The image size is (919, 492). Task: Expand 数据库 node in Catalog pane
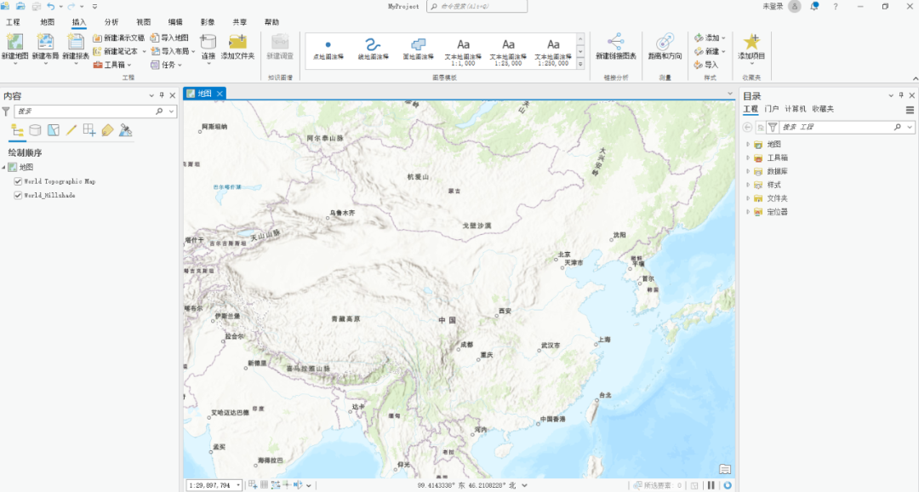tap(748, 171)
